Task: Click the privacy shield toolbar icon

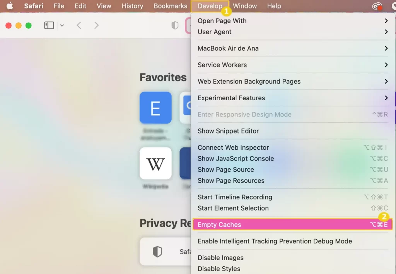Action: (x=175, y=25)
